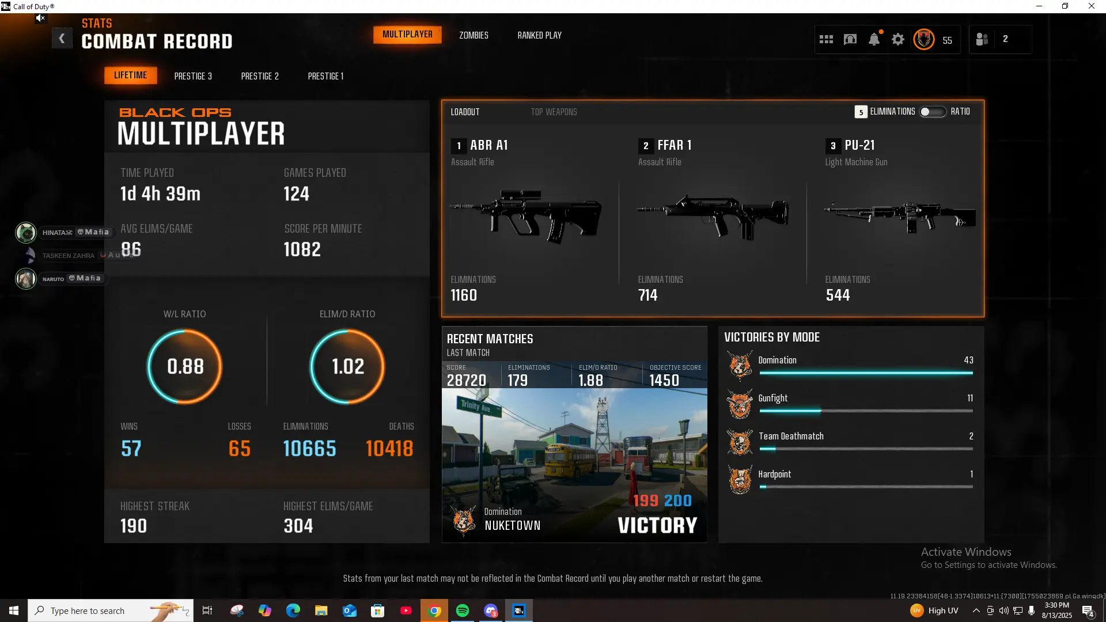Show hidden system tray icons
1106x622 pixels.
click(x=976, y=610)
